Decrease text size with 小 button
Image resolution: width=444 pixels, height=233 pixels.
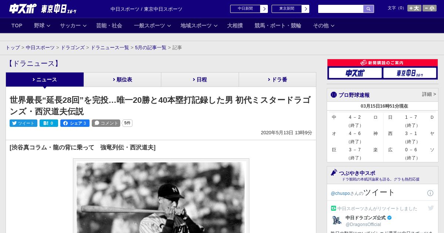tap(430, 8)
